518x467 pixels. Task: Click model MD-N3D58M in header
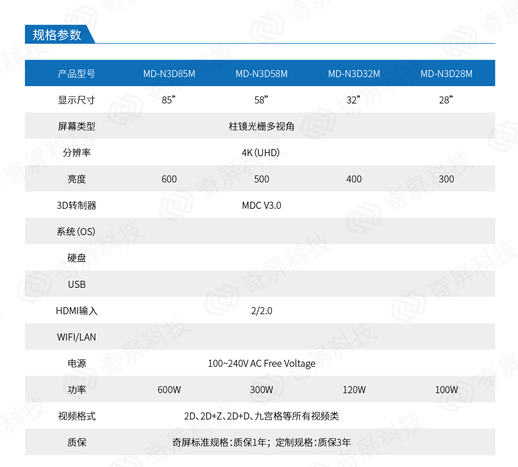262,74
